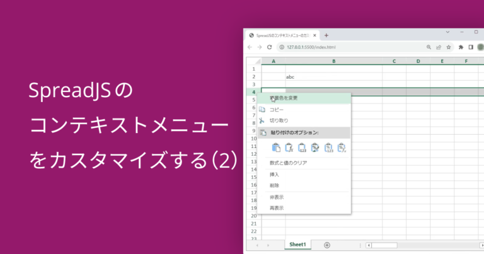Viewport: 484px width, 254px height.
Task: Choose paste formulas and formatting (%fx) icon
Action: click(342, 147)
